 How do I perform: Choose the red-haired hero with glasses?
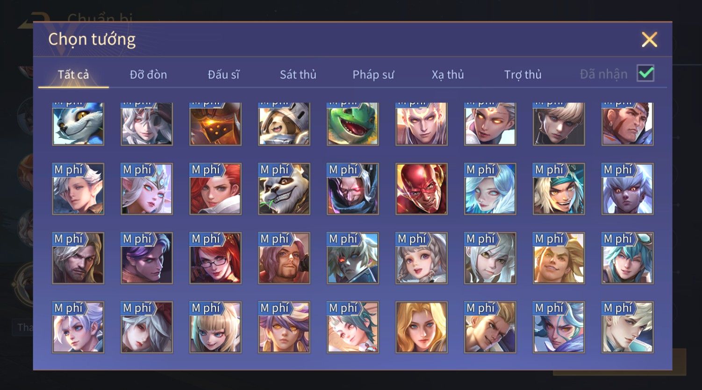click(215, 258)
